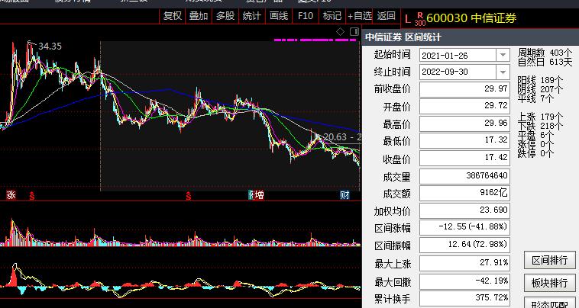This screenshot has height=308, width=579.
Task: Open the 统计 statistics tool
Action: pyautogui.click(x=252, y=16)
